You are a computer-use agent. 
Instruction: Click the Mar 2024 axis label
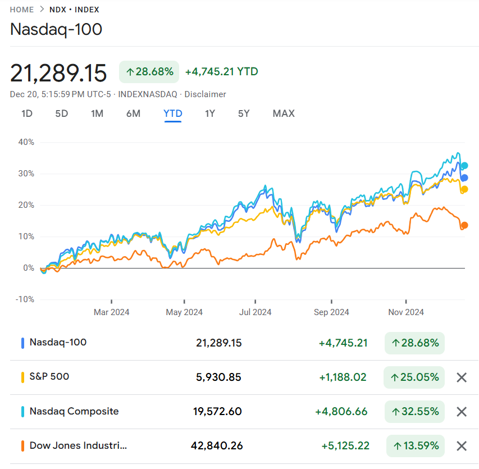pyautogui.click(x=112, y=312)
